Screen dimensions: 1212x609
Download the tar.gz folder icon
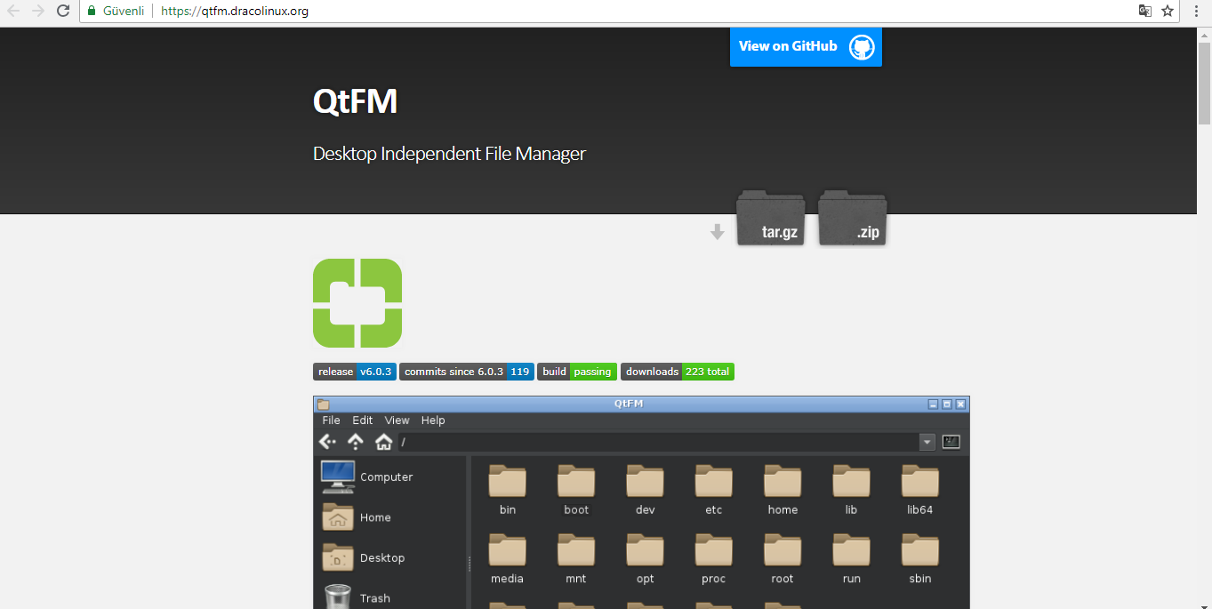point(771,218)
